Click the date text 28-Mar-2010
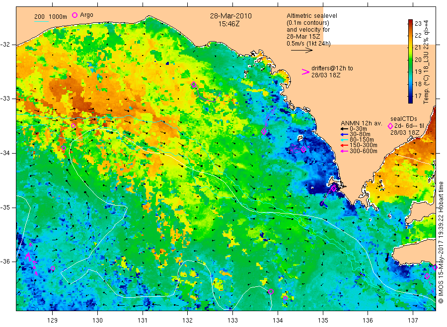 click(x=231, y=16)
